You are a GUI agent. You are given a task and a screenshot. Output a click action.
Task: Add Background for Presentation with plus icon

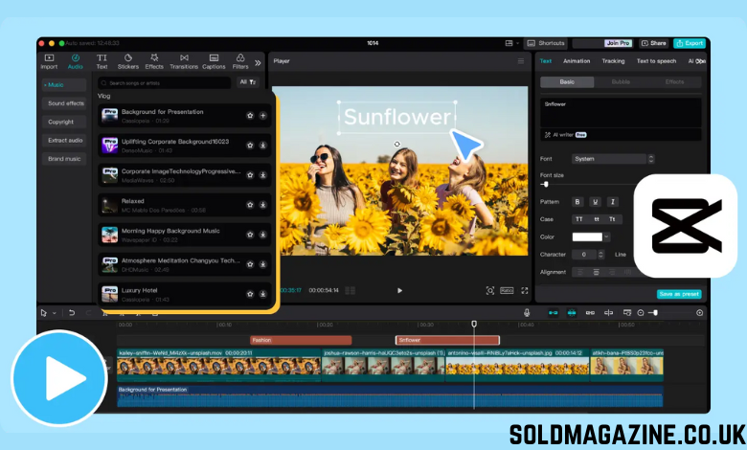coord(262,116)
